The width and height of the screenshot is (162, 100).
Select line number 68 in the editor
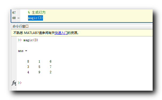[x=14, y=18]
